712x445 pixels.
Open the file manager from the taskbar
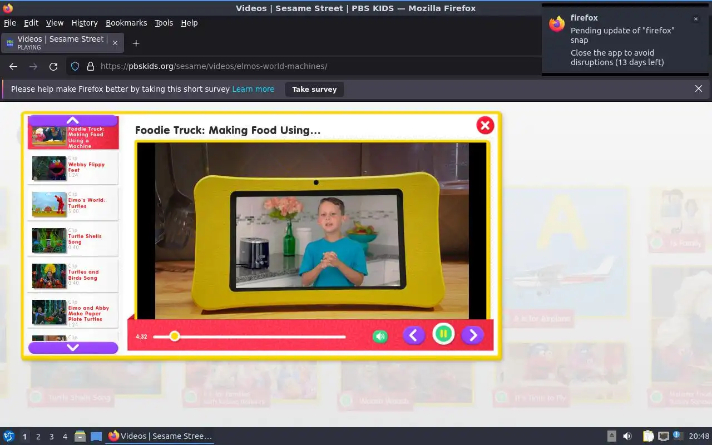point(80,436)
